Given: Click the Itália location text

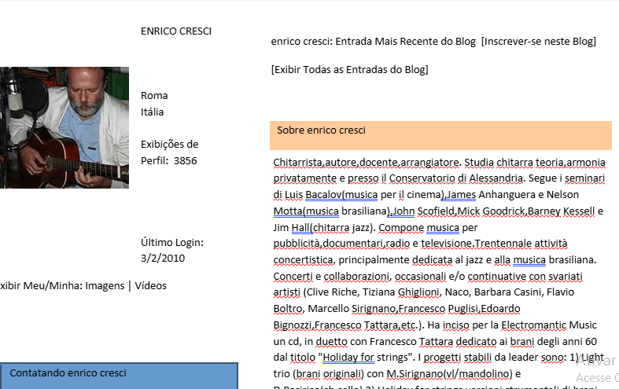Looking at the screenshot, I should (152, 112).
